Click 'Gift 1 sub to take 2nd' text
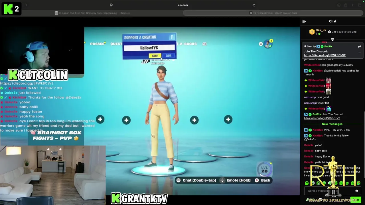 click(344, 32)
